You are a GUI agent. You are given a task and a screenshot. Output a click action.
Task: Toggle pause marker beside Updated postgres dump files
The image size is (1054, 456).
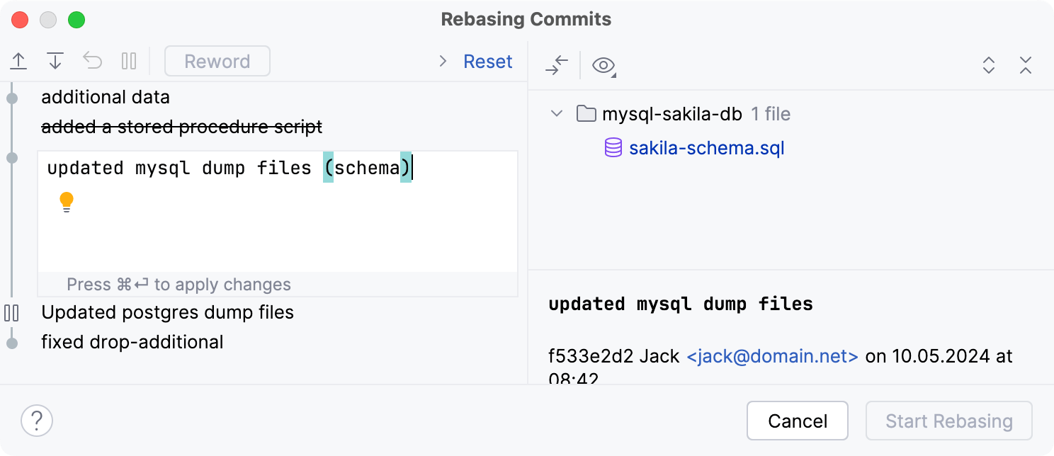point(11,312)
